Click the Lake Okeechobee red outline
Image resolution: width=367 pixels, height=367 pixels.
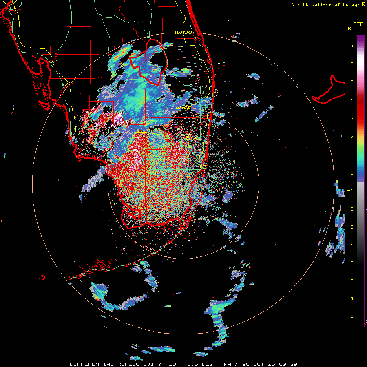pos(149,63)
